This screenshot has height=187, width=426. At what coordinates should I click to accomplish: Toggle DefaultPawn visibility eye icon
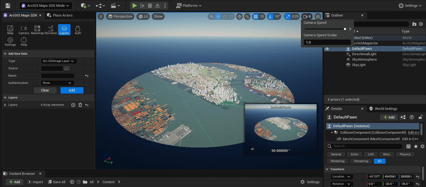click(x=327, y=49)
